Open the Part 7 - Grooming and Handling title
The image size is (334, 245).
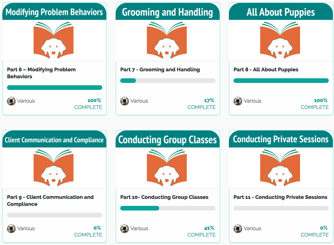pyautogui.click(x=160, y=70)
